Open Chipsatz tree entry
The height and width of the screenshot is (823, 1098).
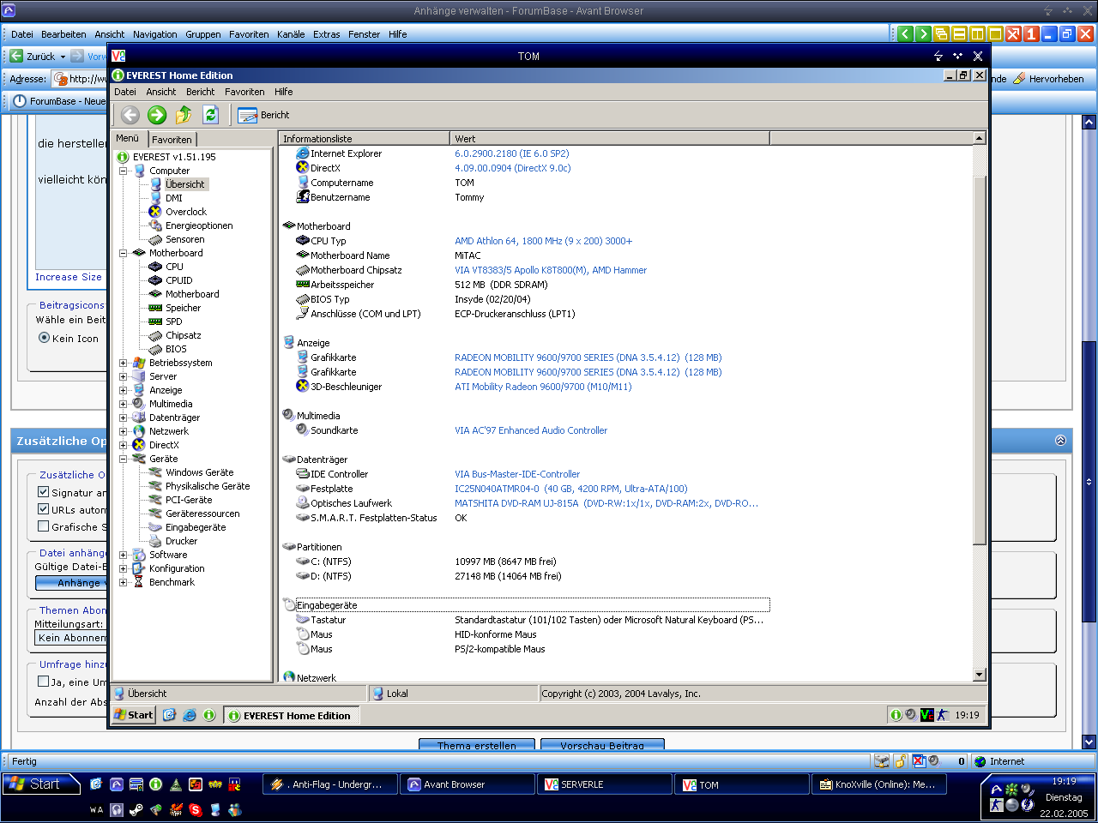(184, 335)
